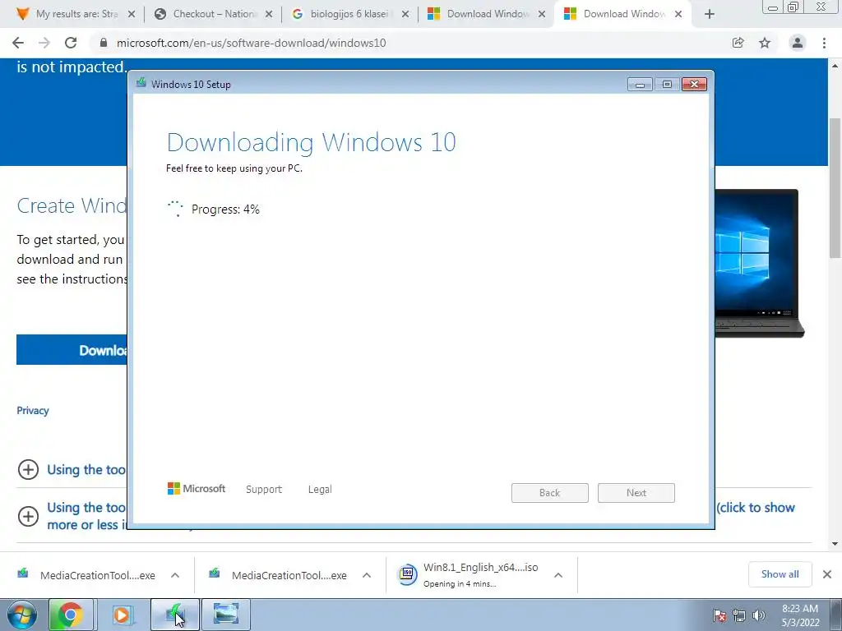Image resolution: width=842 pixels, height=631 pixels.
Task: Switch to Checkout – National tab
Action: coord(215,15)
